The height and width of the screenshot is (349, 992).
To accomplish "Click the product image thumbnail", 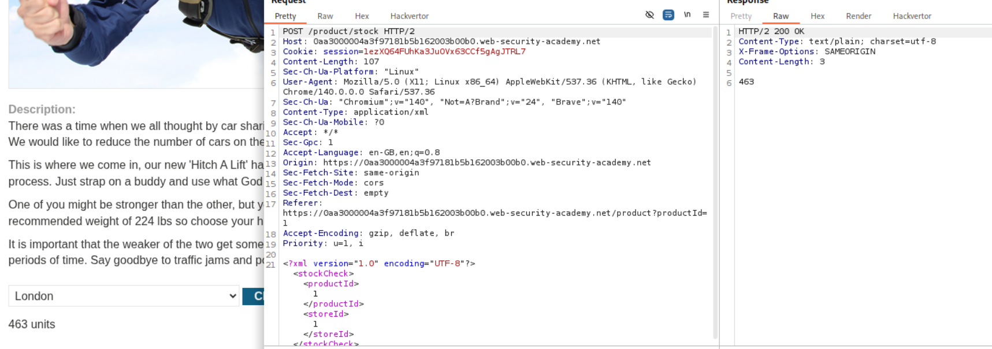I will tap(136, 40).
